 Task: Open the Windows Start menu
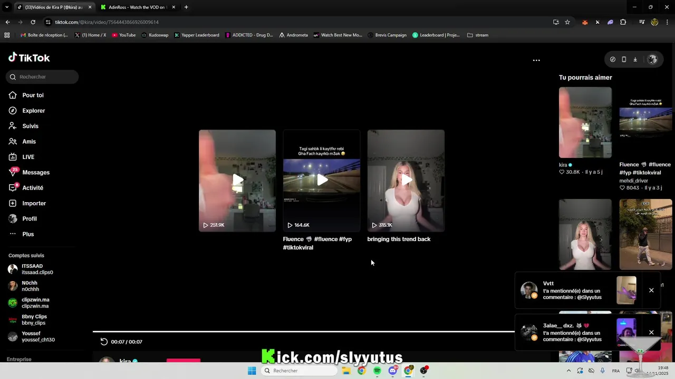click(x=252, y=371)
